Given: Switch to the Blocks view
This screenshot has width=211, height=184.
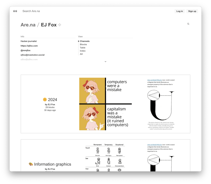Looking at the screenshot, I should [83, 44].
